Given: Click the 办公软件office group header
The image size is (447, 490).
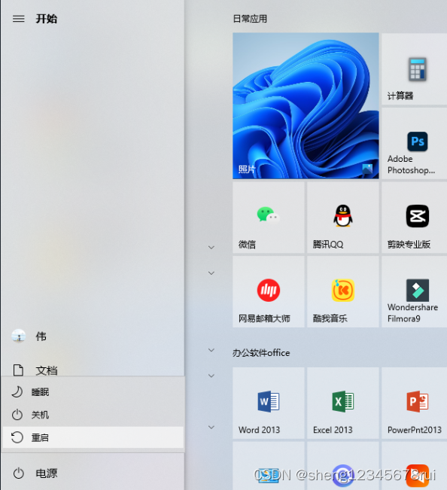Looking at the screenshot, I should (x=261, y=353).
